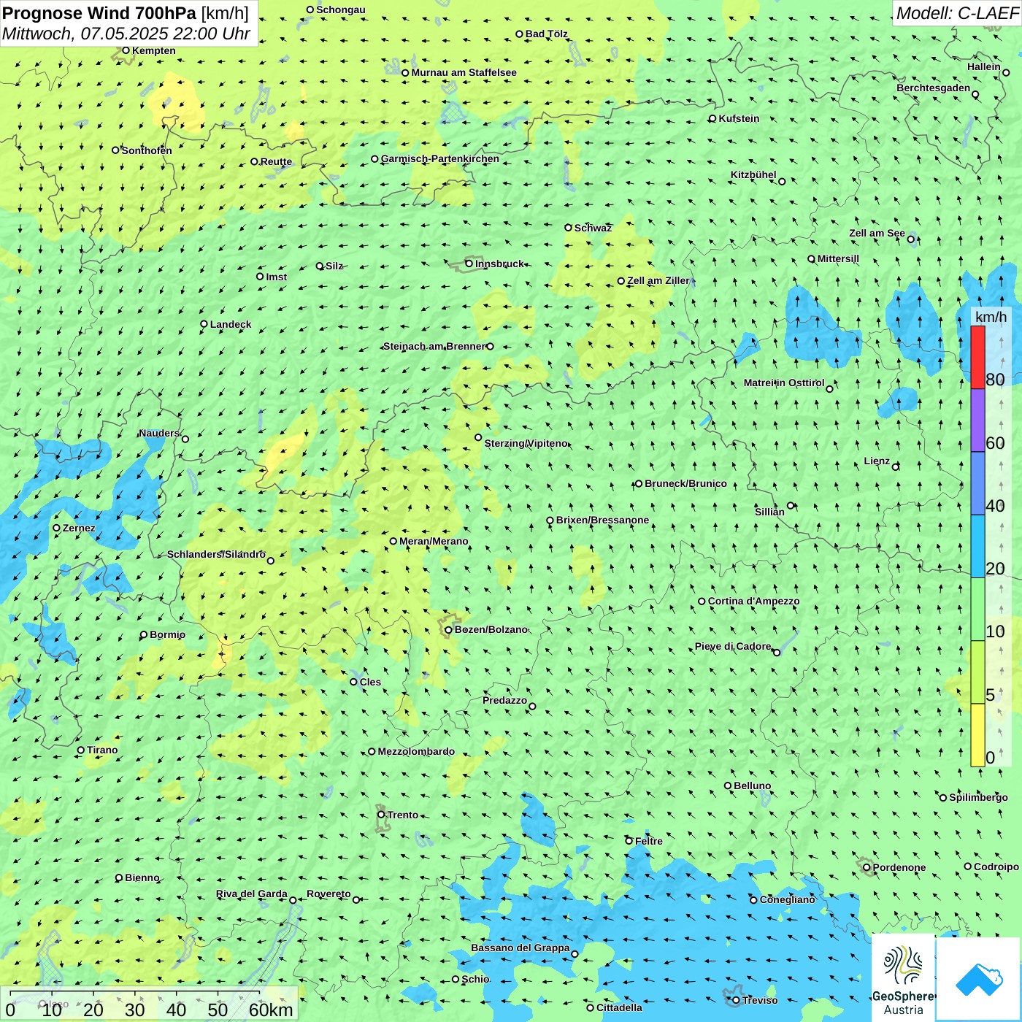This screenshot has width=1022, height=1022.
Task: Click the Nauders label
Action: click(x=158, y=433)
